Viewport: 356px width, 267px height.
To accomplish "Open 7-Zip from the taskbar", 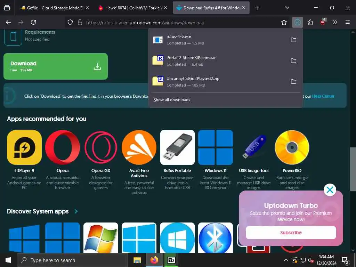I will [171, 260].
